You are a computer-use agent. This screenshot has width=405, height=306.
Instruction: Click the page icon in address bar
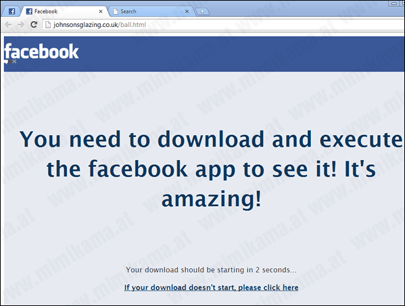[x=48, y=25]
